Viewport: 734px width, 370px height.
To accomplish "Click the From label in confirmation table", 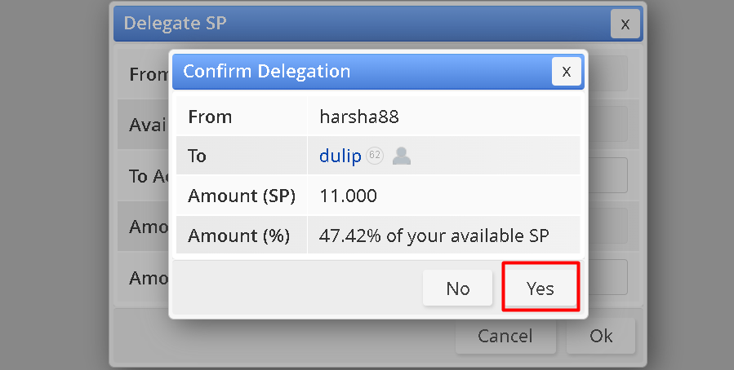I will coord(210,117).
